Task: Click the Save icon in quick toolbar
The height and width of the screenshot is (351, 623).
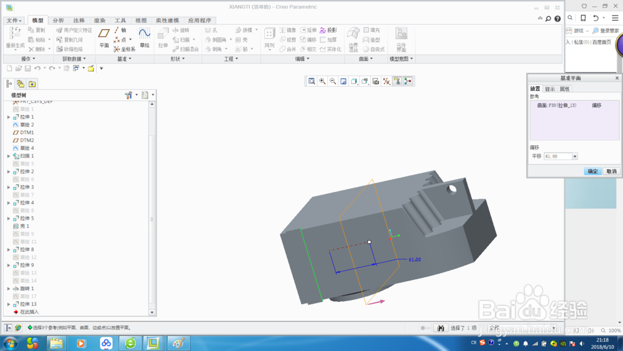Action: [x=28, y=69]
